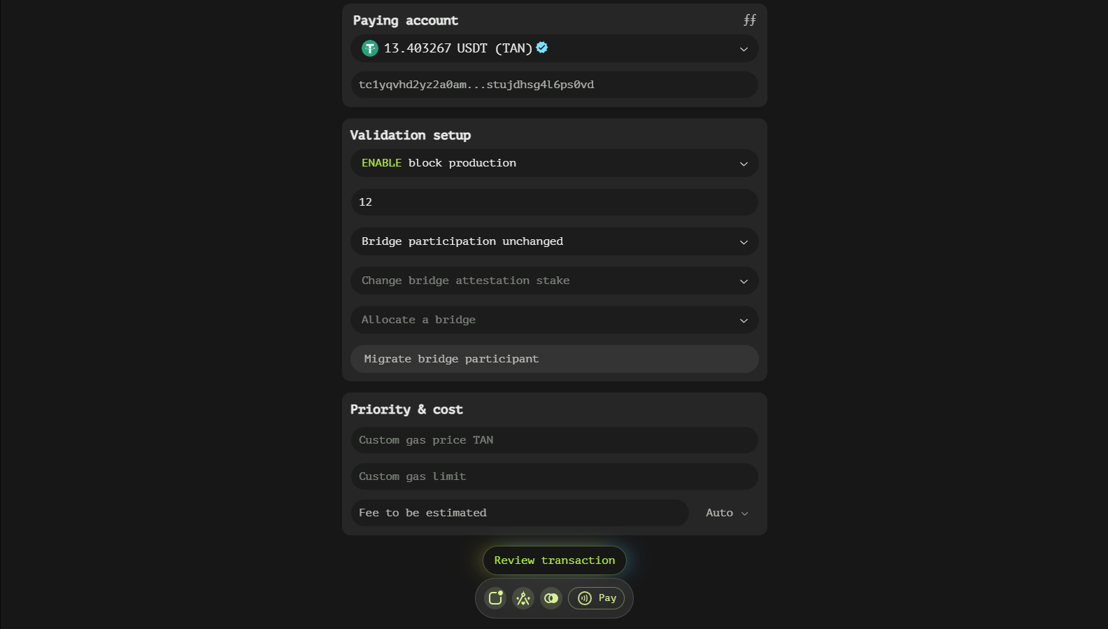The image size is (1108, 629).
Task: Focus the Custom gas price TAN field
Action: (554, 440)
